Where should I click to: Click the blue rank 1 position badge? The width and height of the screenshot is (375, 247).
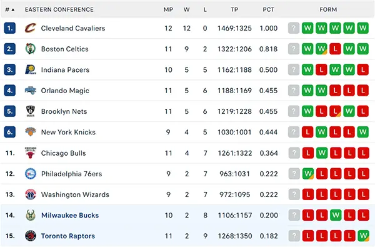[x=10, y=28]
